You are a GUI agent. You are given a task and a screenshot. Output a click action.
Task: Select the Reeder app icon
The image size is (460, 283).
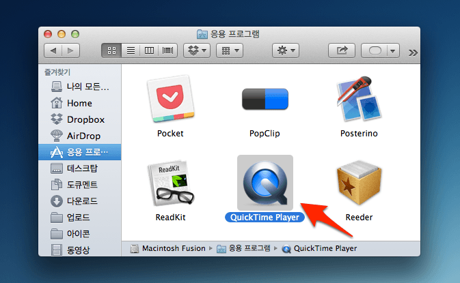click(x=359, y=183)
